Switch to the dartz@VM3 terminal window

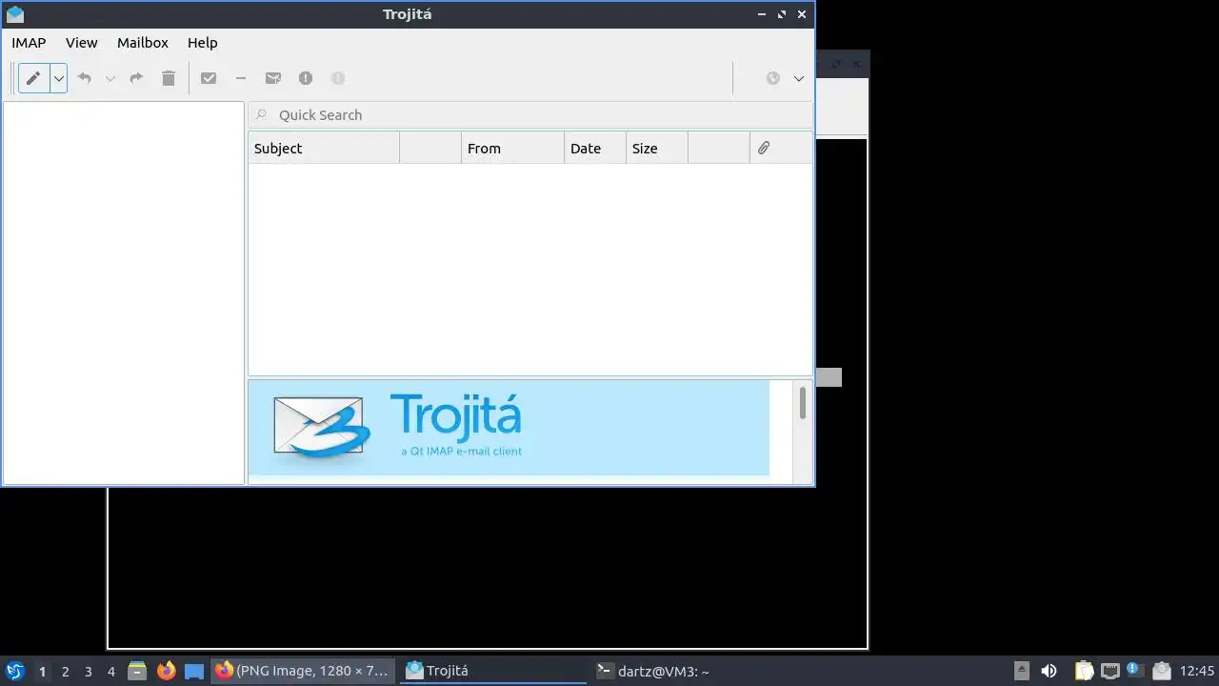click(x=684, y=671)
